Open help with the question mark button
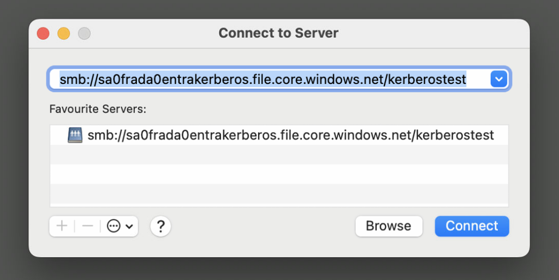The width and height of the screenshot is (559, 280). click(160, 226)
